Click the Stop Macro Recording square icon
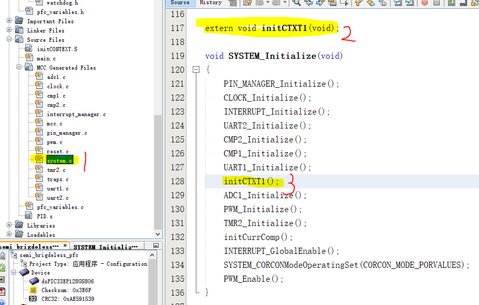479x305 pixels. (x=437, y=3)
